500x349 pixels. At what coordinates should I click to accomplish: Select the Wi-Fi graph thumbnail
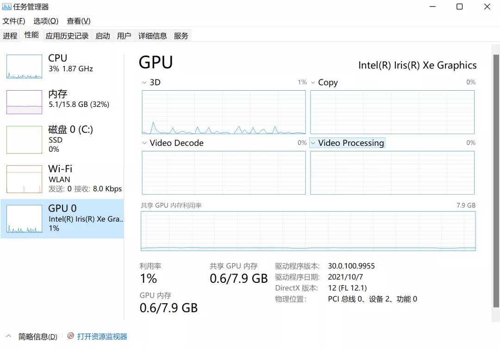pyautogui.click(x=24, y=179)
